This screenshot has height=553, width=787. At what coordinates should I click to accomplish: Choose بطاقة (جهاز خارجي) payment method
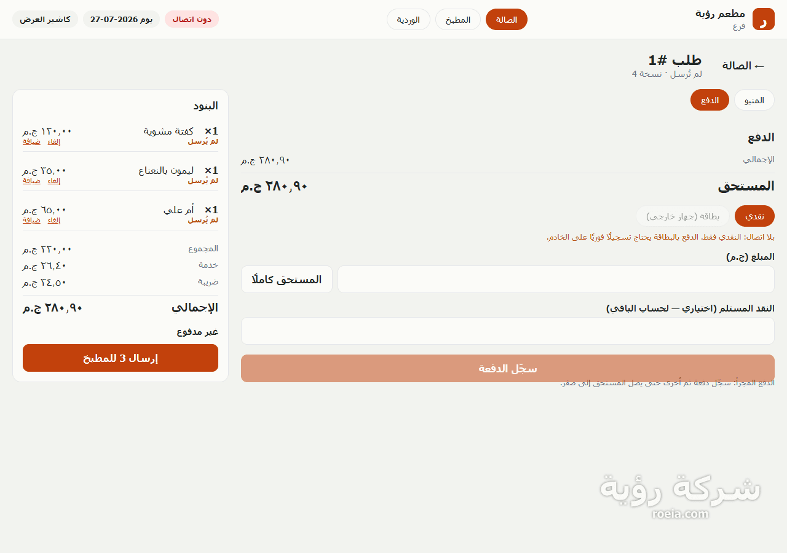coord(682,216)
